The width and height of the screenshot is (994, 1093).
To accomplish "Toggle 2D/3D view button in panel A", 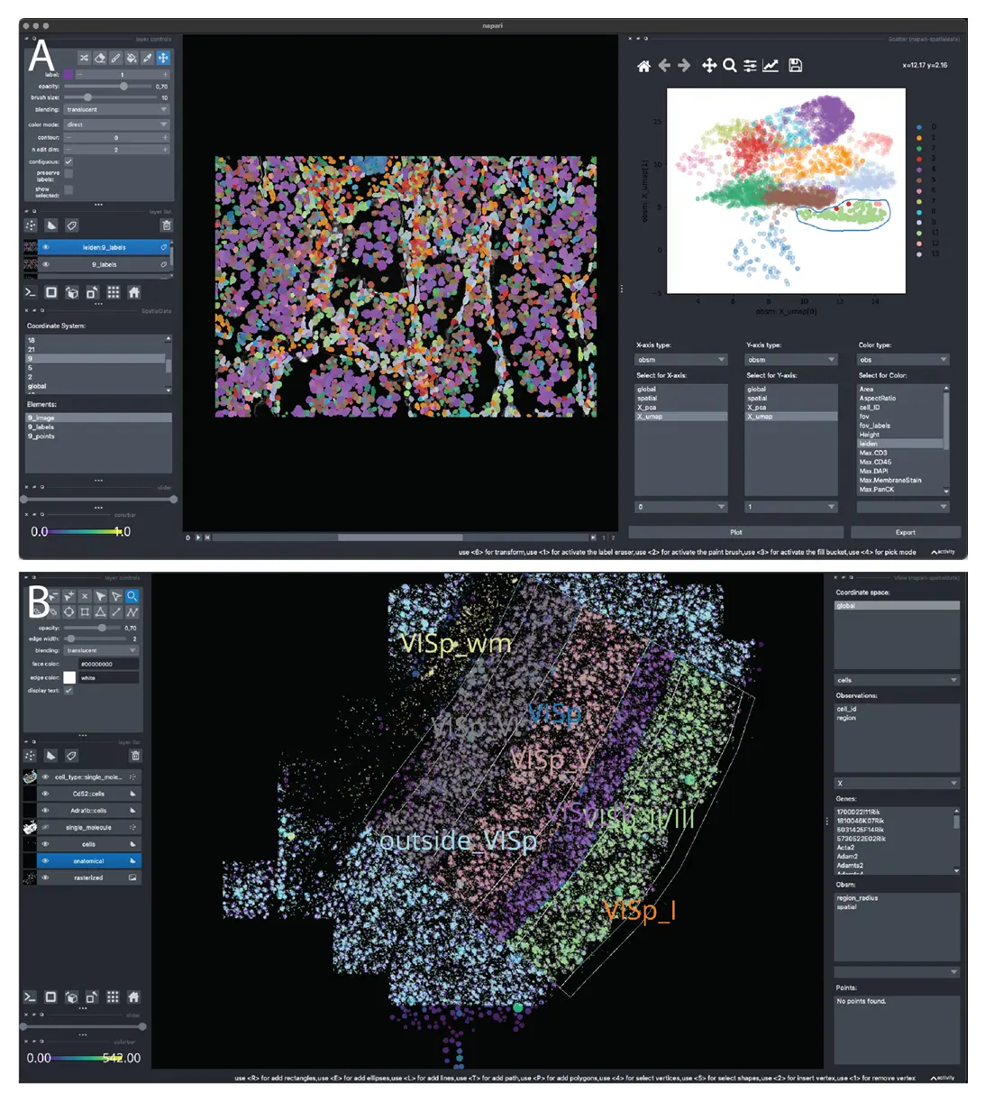I will 51,292.
